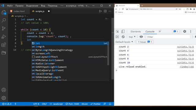Viewport: 196px width, 110px height.
Task: Open the feedback icon in status bar
Action: point(105,104)
